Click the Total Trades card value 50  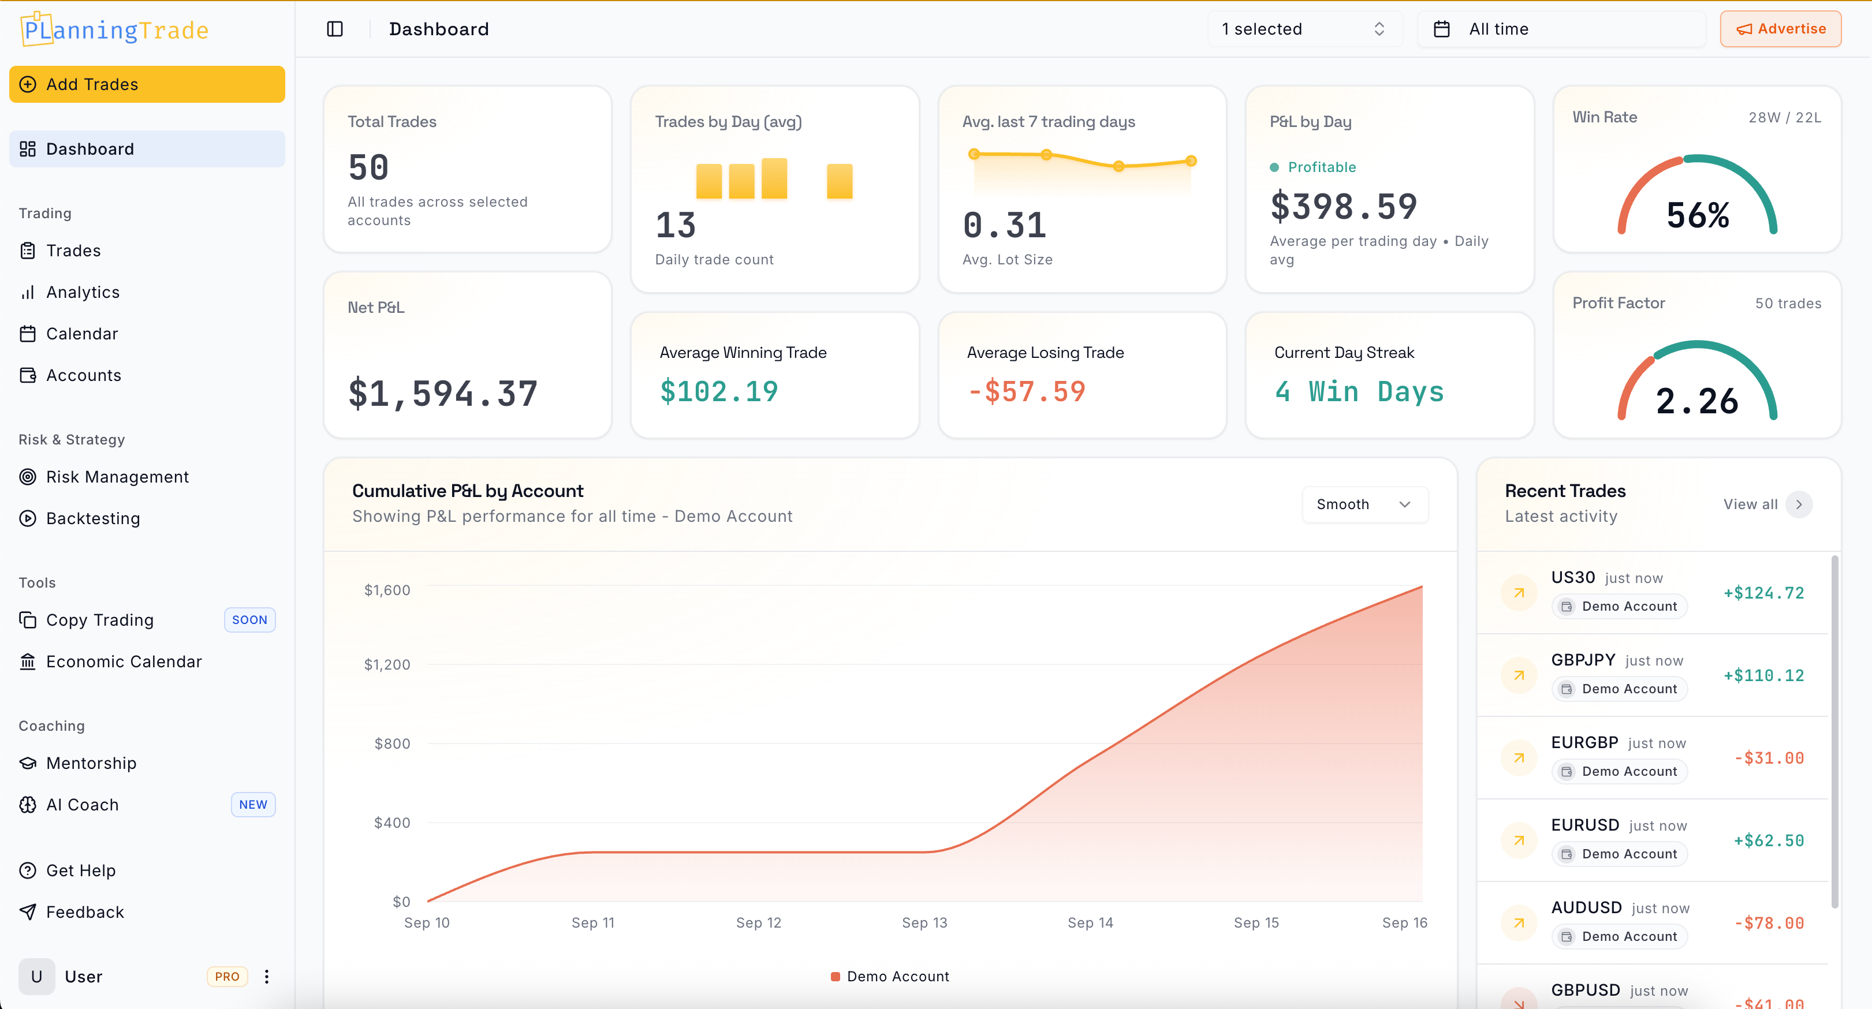368,168
